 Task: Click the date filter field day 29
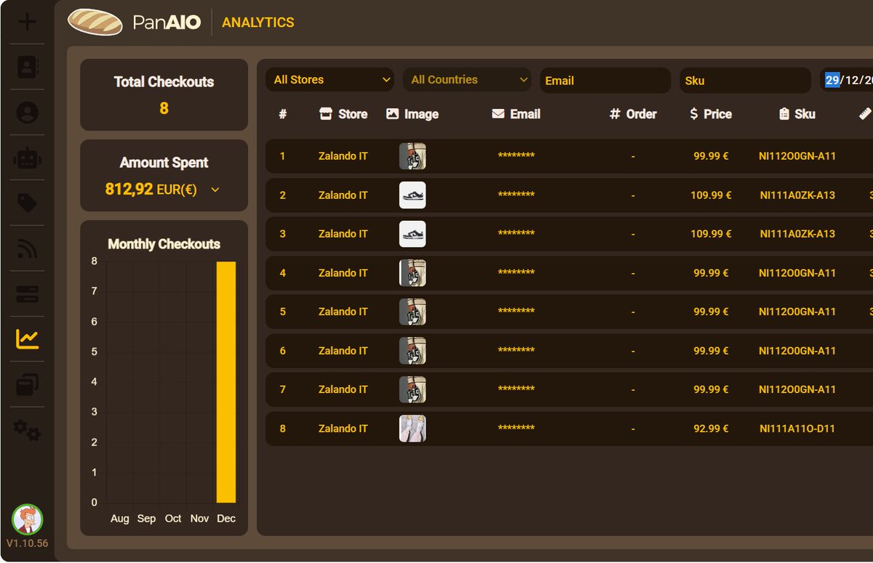pyautogui.click(x=832, y=80)
